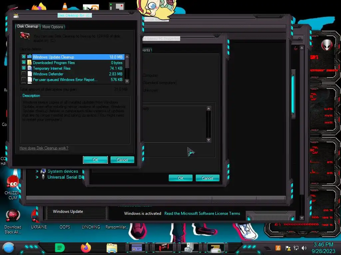Open the green chat app taskbar icon
This screenshot has height=255, width=341.
60,248
